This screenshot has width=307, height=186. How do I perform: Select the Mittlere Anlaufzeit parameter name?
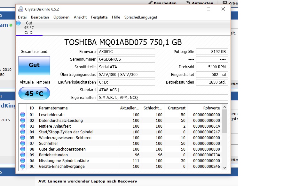55,126
